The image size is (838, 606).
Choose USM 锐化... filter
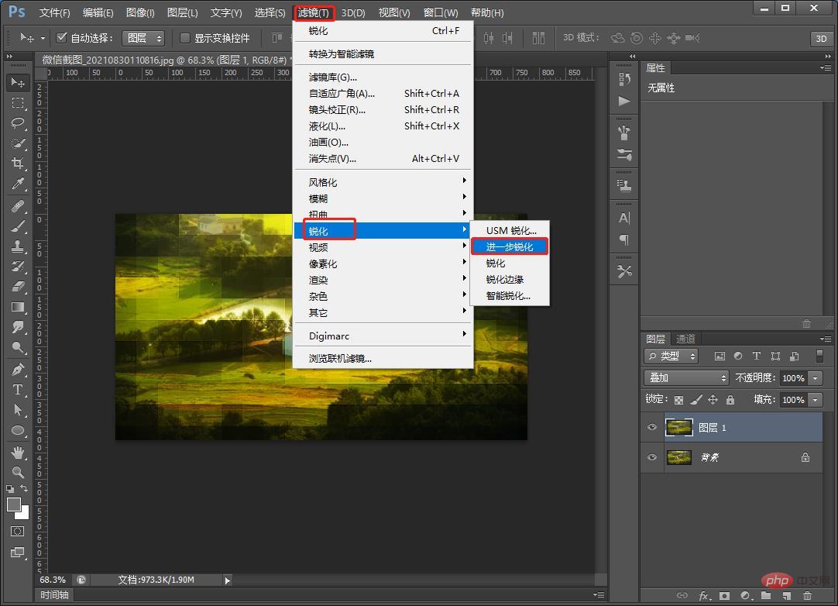[x=511, y=230]
